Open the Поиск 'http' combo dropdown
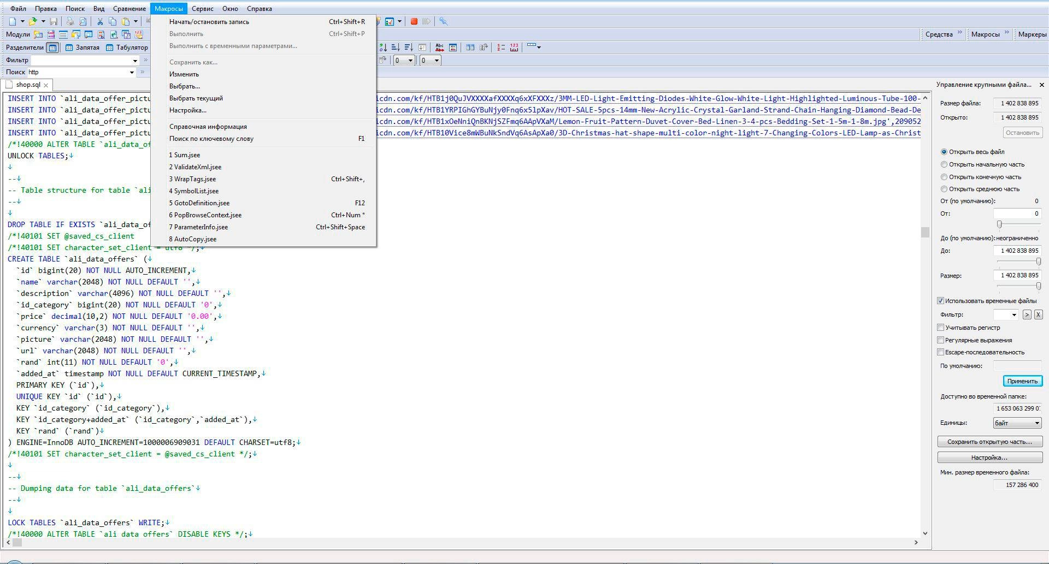The image size is (1049, 564). 132,72
